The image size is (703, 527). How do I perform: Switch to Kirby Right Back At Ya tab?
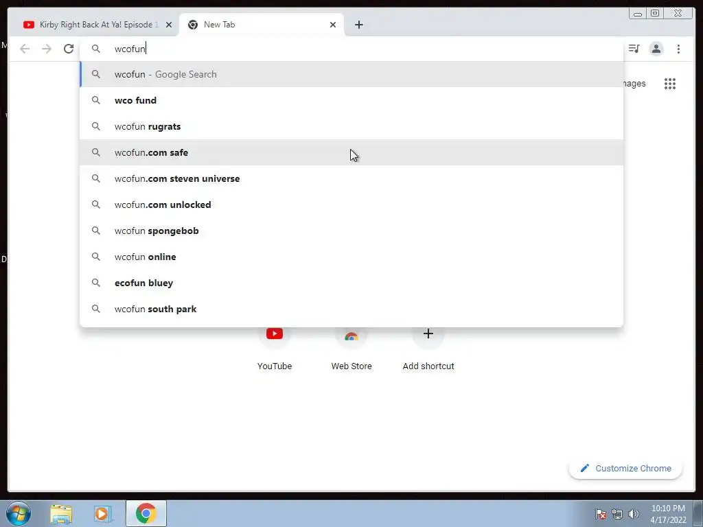[96, 25]
